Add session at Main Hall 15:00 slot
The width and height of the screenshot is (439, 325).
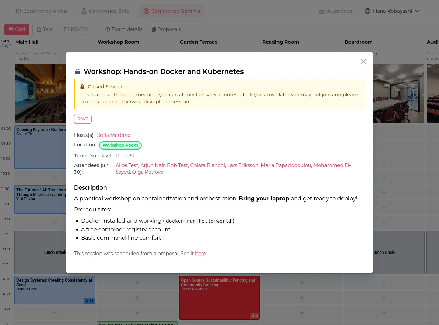(55, 313)
